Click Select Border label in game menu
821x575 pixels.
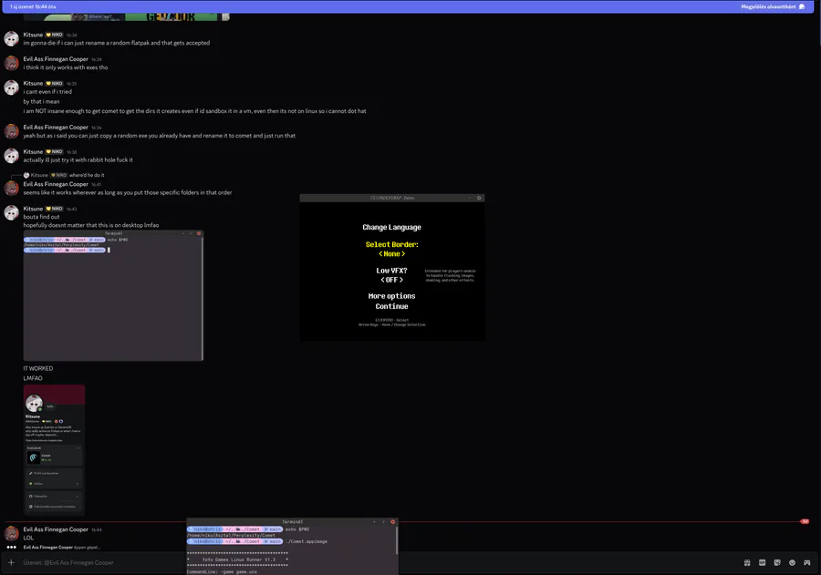(391, 244)
